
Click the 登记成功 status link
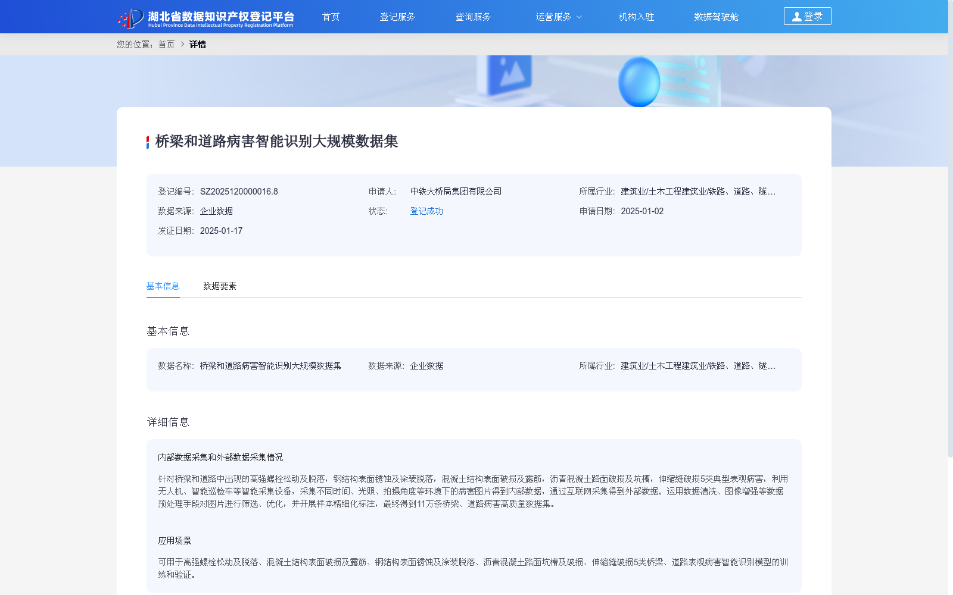click(x=426, y=211)
